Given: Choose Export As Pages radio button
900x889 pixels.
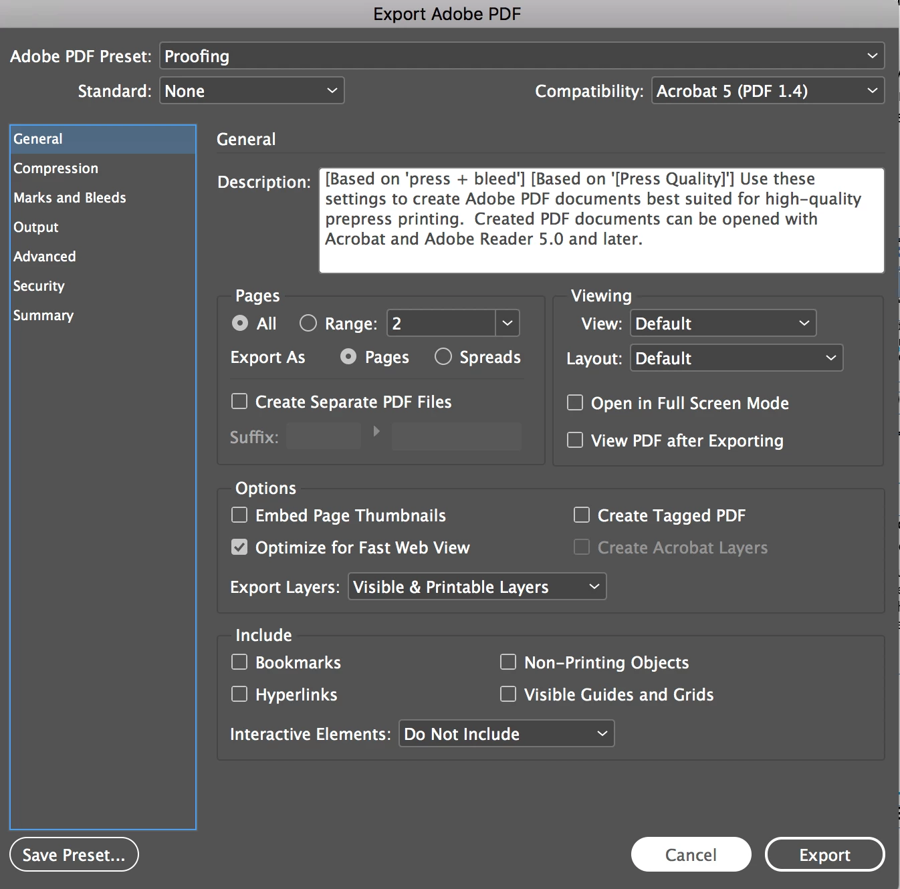Looking at the screenshot, I should coord(348,357).
